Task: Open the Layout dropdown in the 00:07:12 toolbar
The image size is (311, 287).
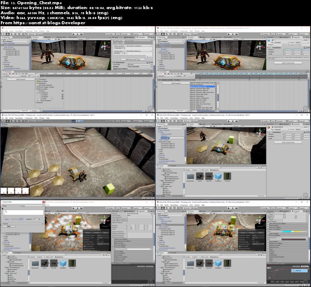Action: 148,208
